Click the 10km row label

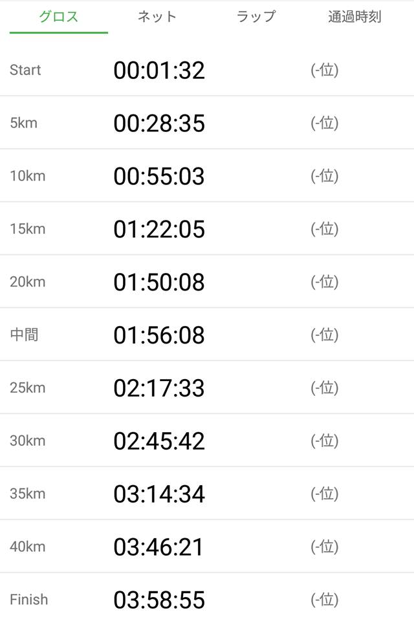(28, 176)
